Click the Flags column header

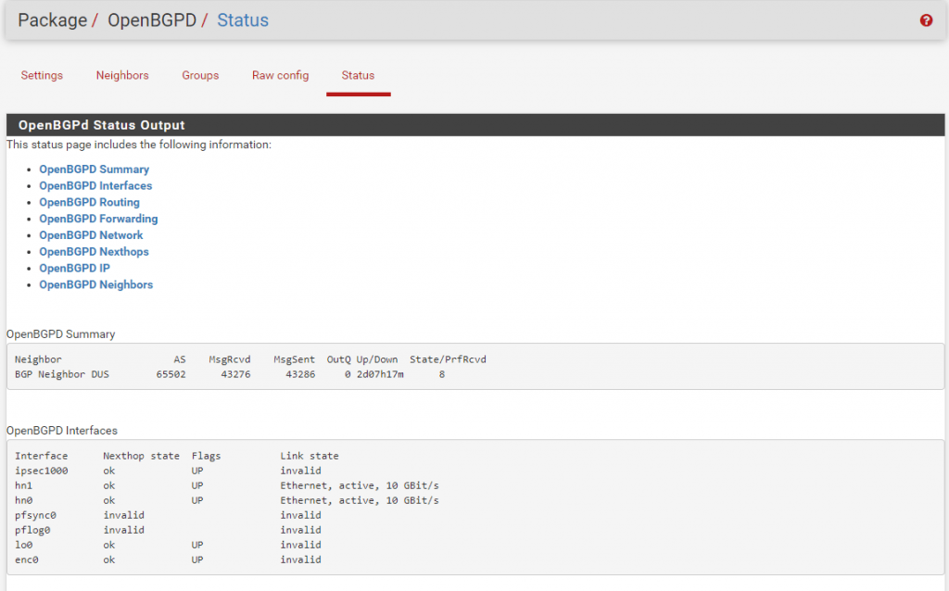pyautogui.click(x=207, y=456)
